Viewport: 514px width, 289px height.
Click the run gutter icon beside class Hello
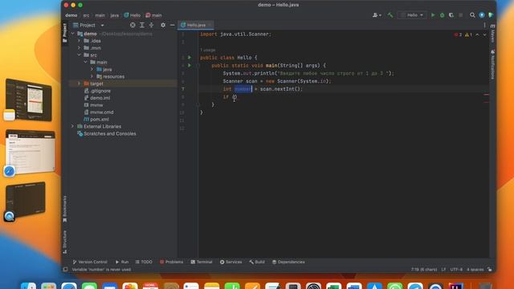[x=190, y=57]
